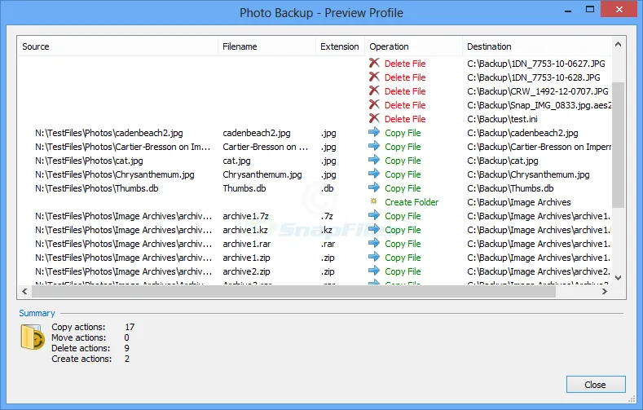The height and width of the screenshot is (410, 643).
Task: Click destination C:\Backup\CRW_1492-12-0707.JPG
Action: [538, 91]
